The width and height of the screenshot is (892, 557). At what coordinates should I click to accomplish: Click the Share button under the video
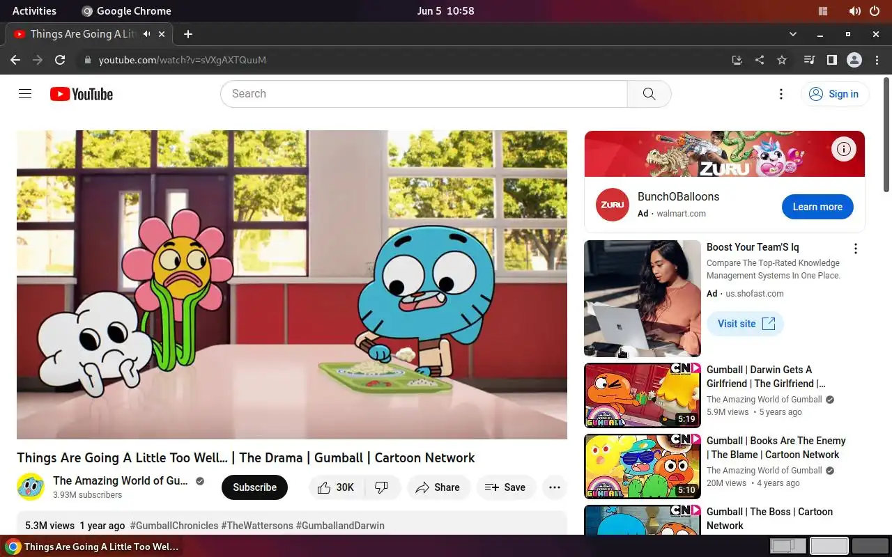point(438,487)
